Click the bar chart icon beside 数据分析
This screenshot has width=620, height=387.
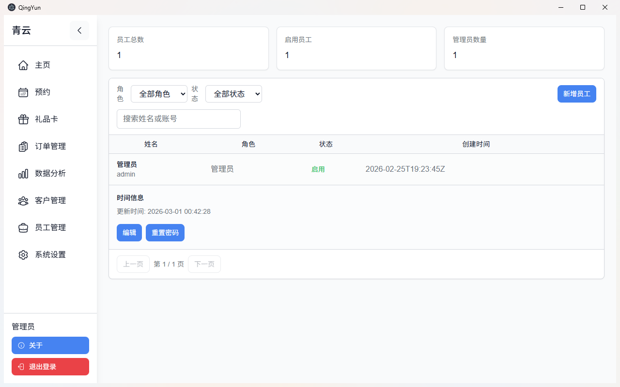[x=23, y=174]
